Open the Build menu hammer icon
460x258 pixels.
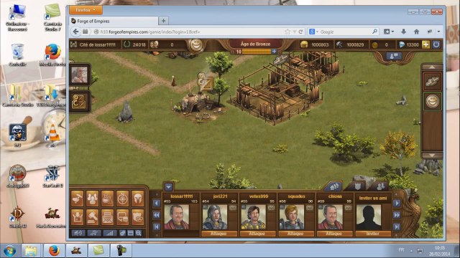pos(77,199)
